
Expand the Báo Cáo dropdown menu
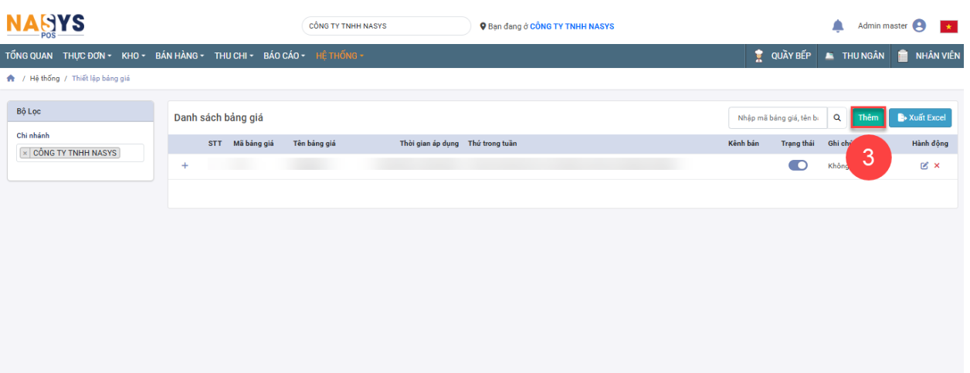(x=283, y=56)
